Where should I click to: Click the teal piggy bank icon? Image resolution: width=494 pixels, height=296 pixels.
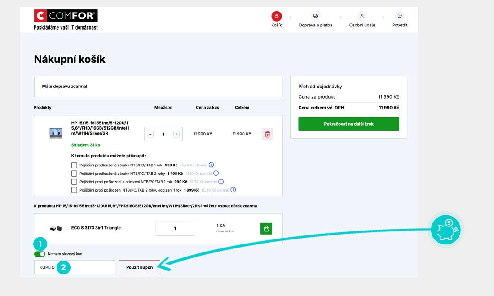click(x=445, y=229)
